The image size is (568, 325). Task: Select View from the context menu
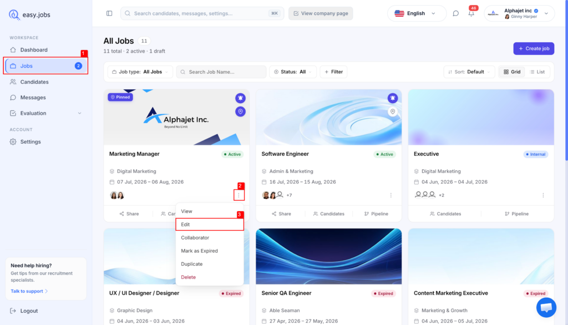(210, 211)
